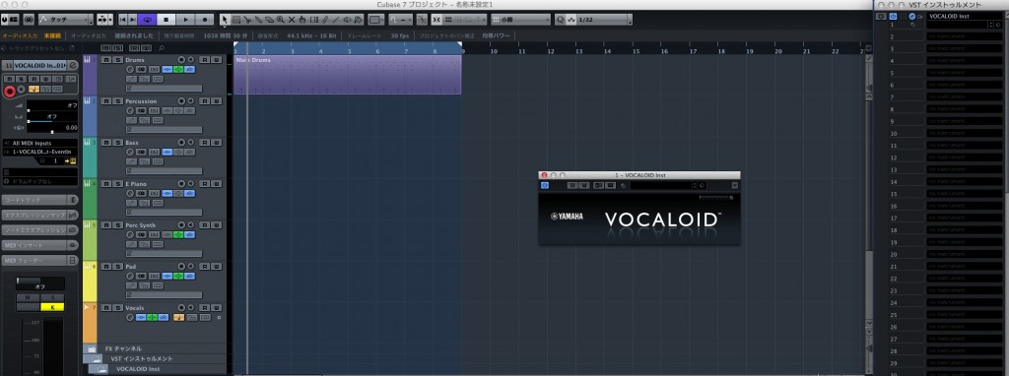Mute the Bass track
The height and width of the screenshot is (376, 1009).
click(x=106, y=142)
